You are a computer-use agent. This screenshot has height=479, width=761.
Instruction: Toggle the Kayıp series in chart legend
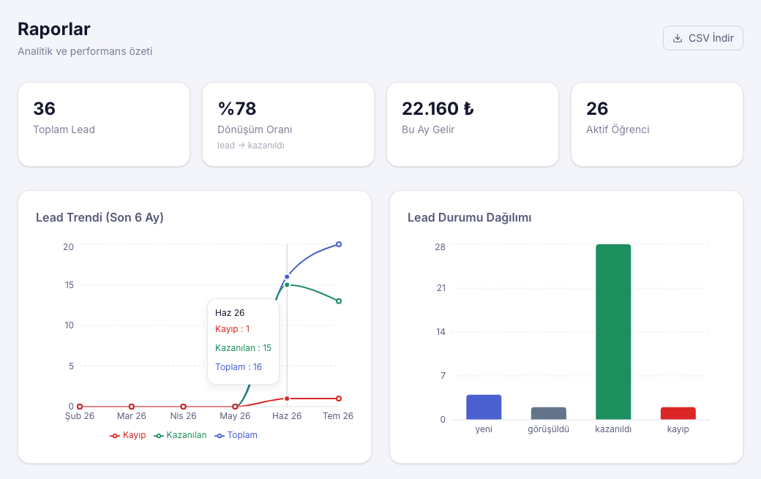128,435
